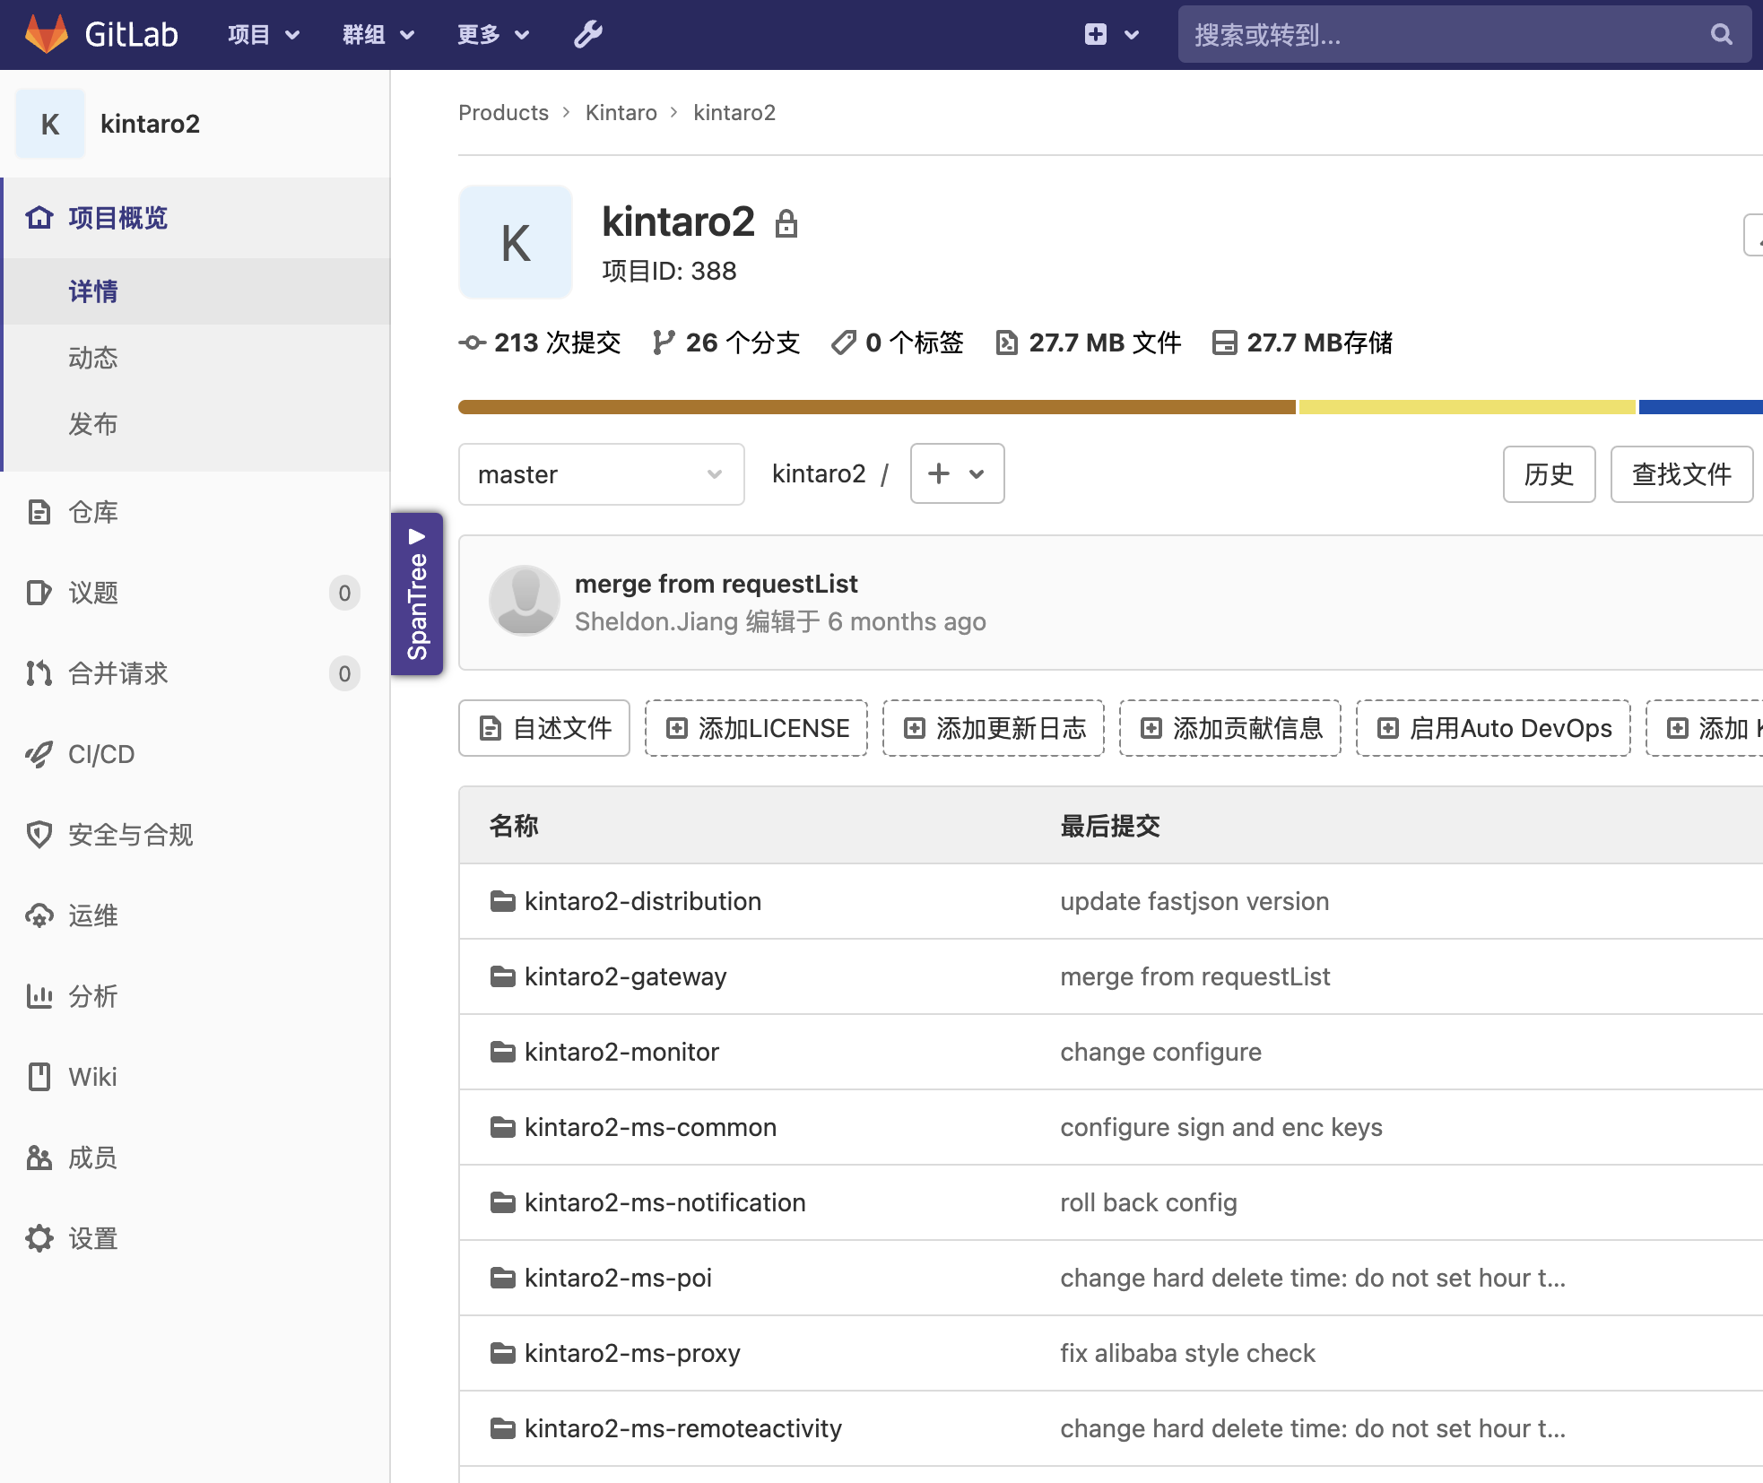The image size is (1763, 1483).
Task: Toggle the SpanTree side panel
Action: coord(417,594)
